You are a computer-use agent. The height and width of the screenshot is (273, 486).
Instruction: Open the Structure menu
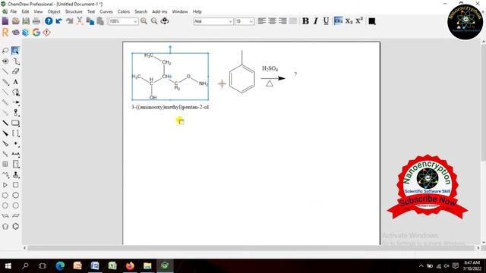click(74, 11)
